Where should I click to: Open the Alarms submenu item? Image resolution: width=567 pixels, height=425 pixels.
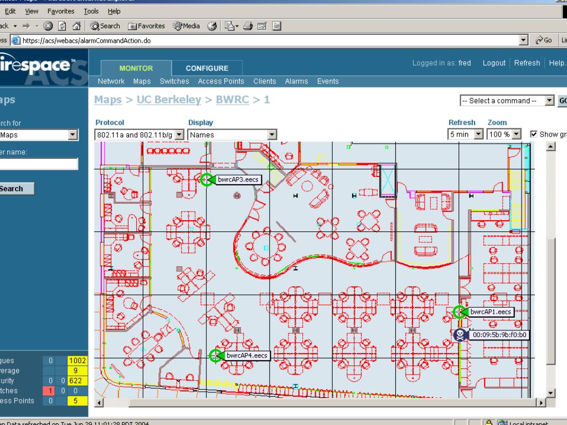[x=297, y=81]
